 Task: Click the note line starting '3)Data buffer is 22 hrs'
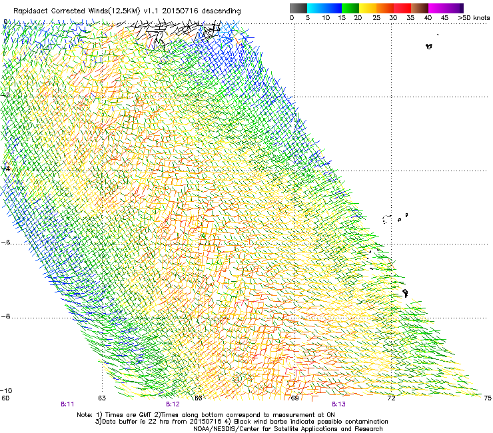pos(241,422)
